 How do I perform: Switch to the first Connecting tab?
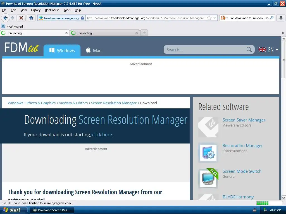[35, 33]
